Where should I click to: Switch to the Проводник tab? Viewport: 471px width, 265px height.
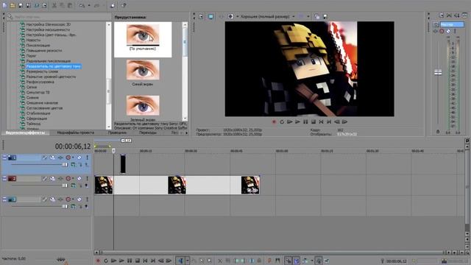pos(117,132)
